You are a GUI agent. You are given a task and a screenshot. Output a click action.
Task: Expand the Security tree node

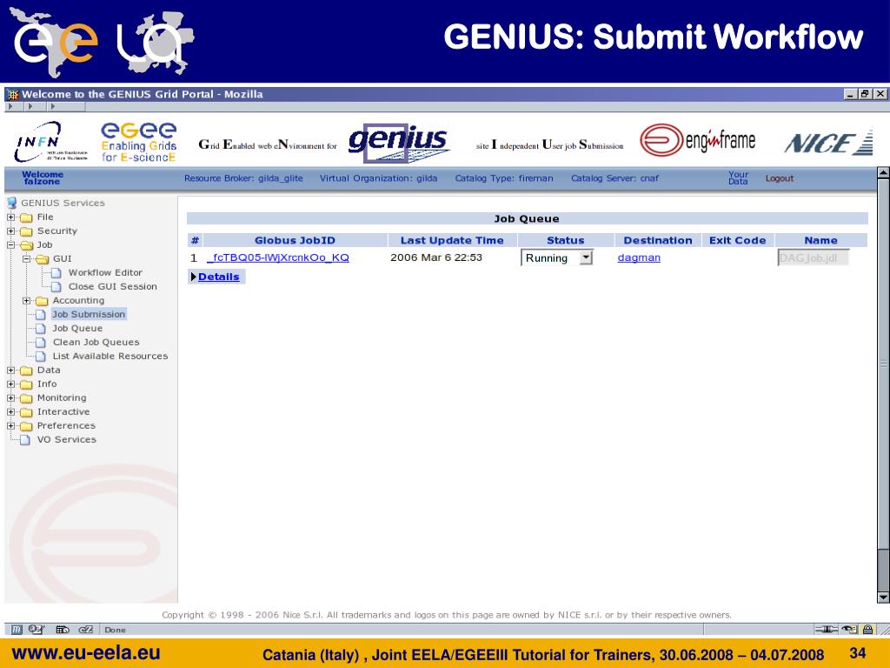point(10,231)
